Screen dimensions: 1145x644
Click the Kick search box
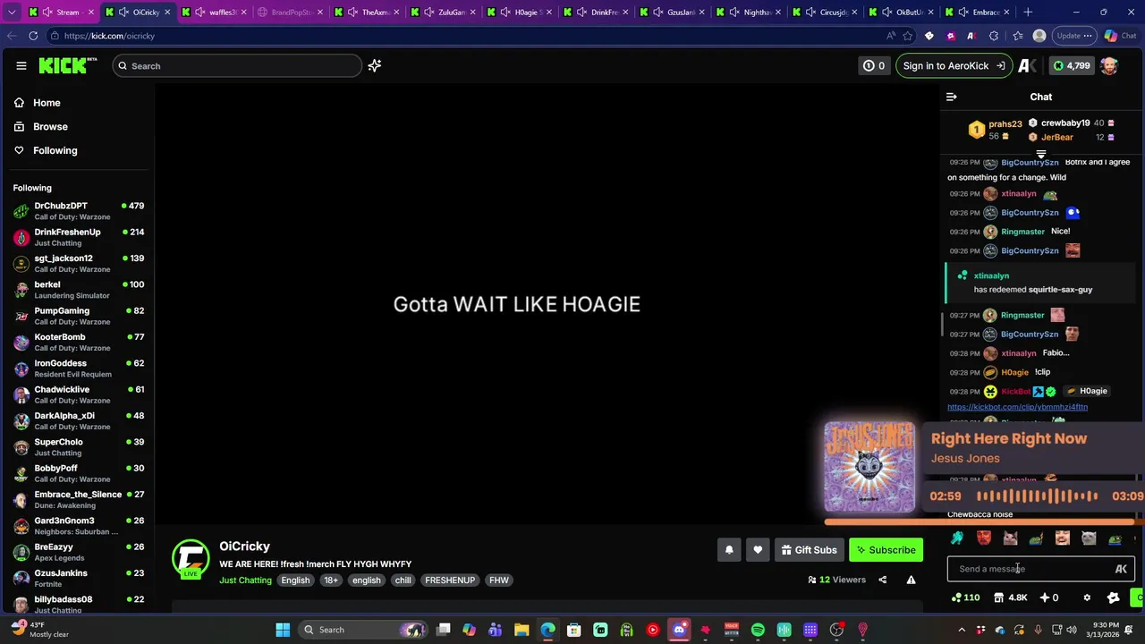[x=237, y=65]
